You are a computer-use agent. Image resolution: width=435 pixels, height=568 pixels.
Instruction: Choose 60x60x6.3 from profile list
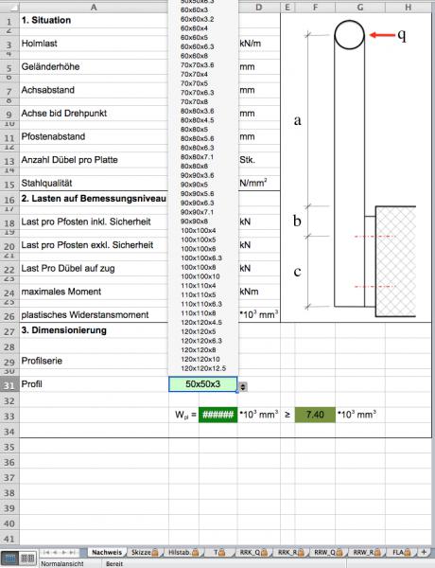pyautogui.click(x=198, y=46)
